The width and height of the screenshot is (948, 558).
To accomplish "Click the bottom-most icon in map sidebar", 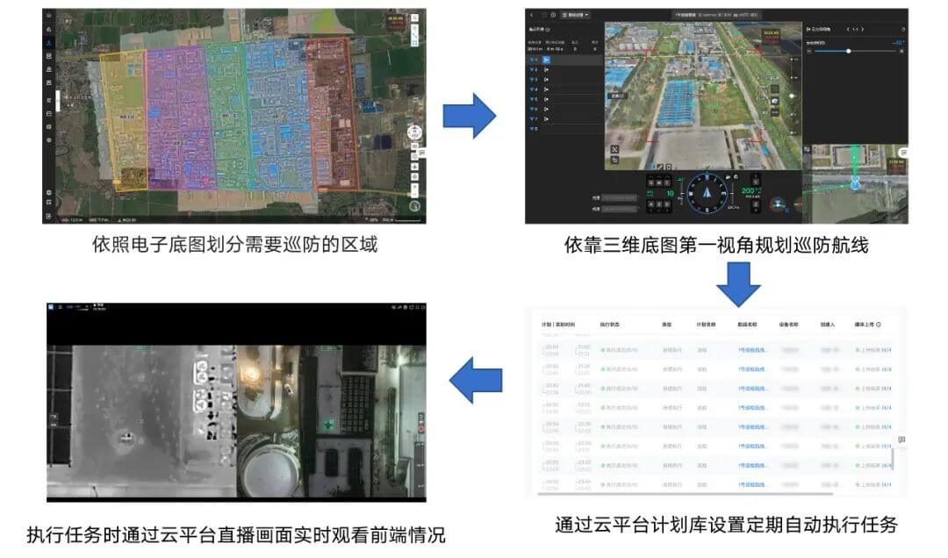I will tap(48, 216).
